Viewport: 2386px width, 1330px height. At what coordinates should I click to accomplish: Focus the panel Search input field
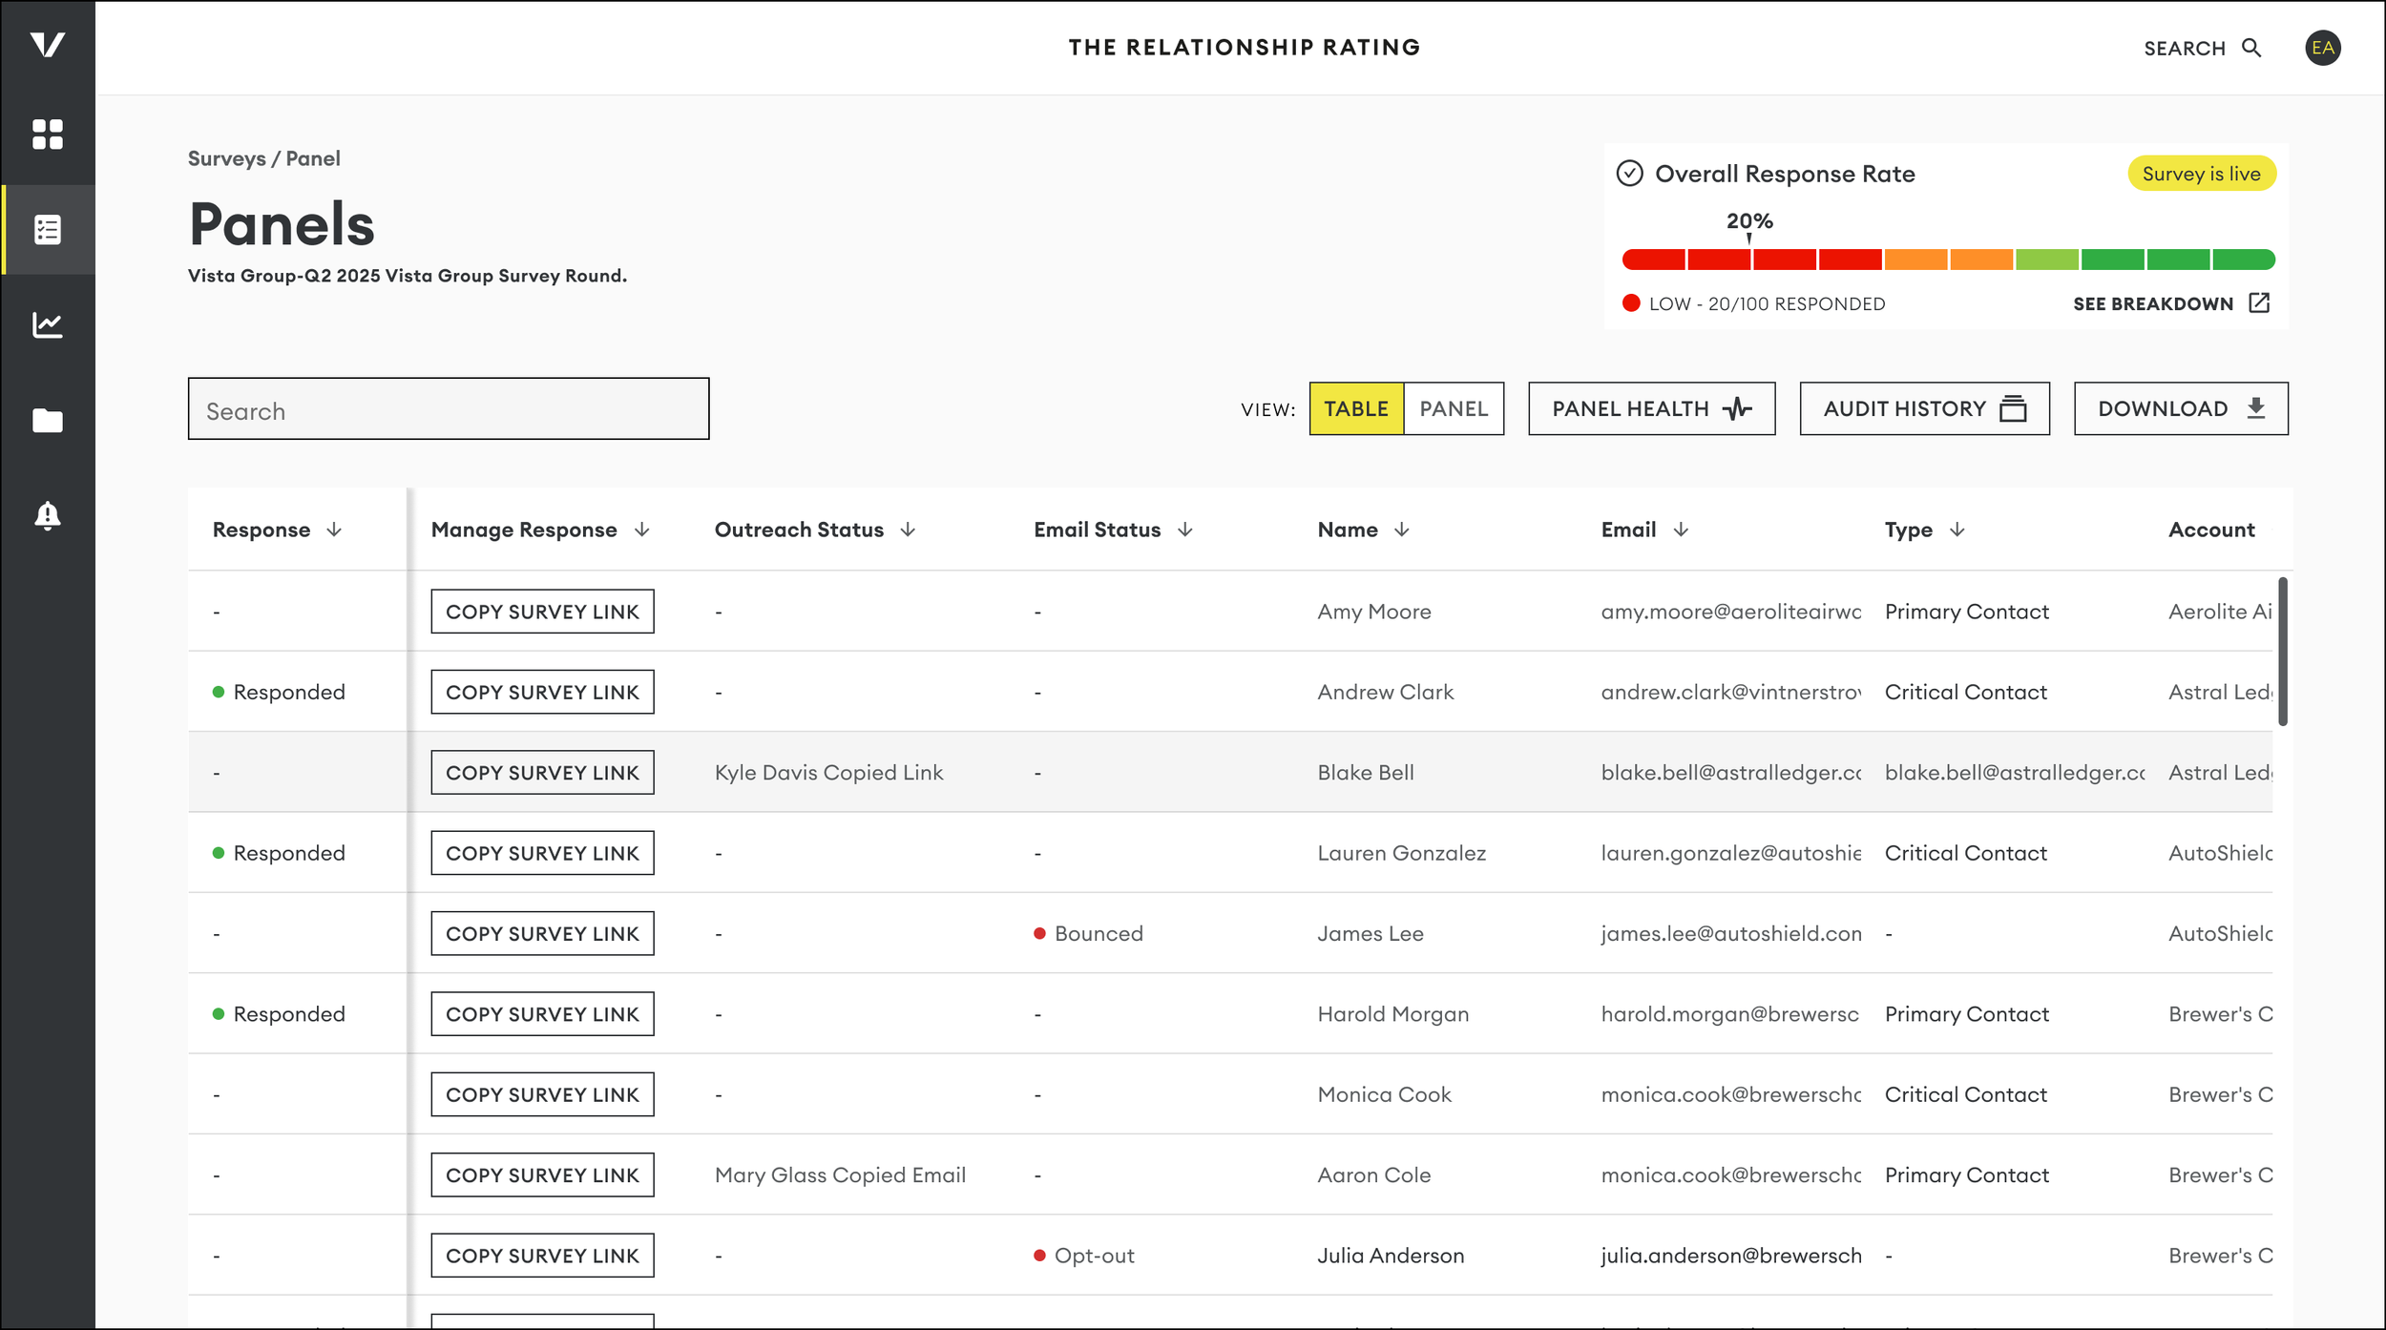coord(449,409)
